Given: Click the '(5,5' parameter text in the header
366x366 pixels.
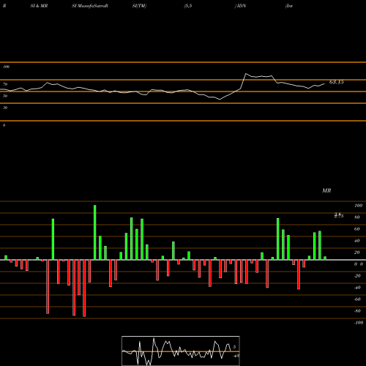Looking at the screenshot, I should tap(188, 6).
